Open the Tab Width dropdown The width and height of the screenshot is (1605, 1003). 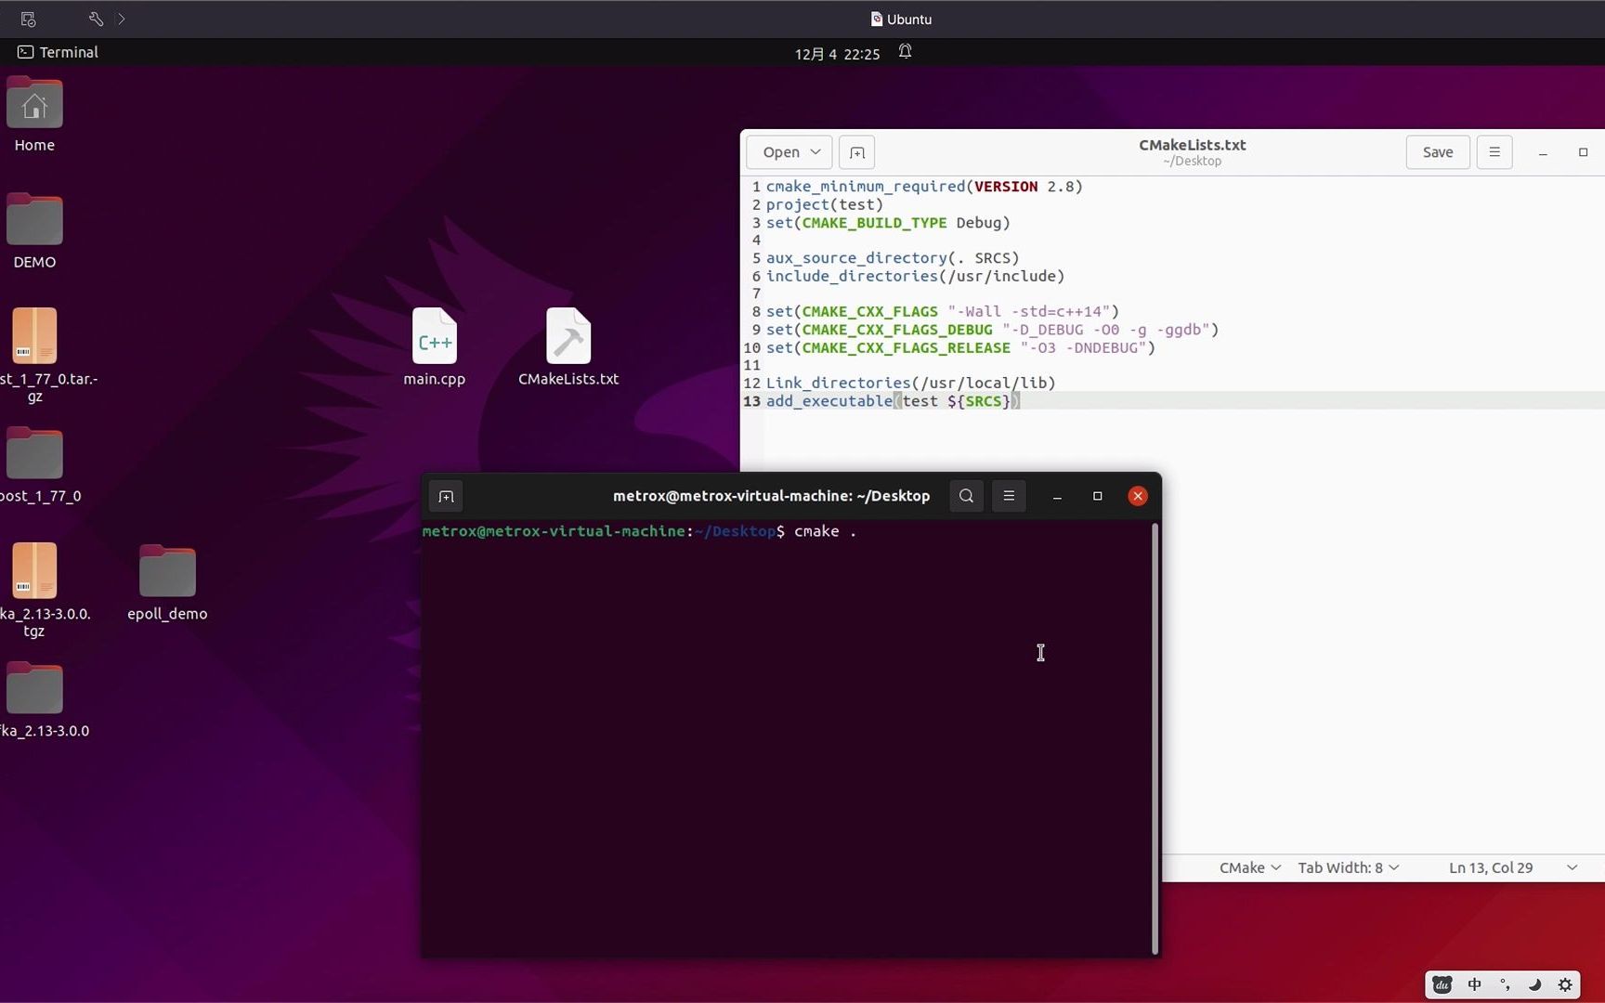coord(1348,867)
